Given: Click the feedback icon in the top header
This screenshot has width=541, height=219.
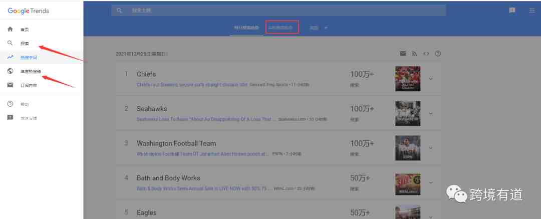Looking at the screenshot, I should point(512,11).
